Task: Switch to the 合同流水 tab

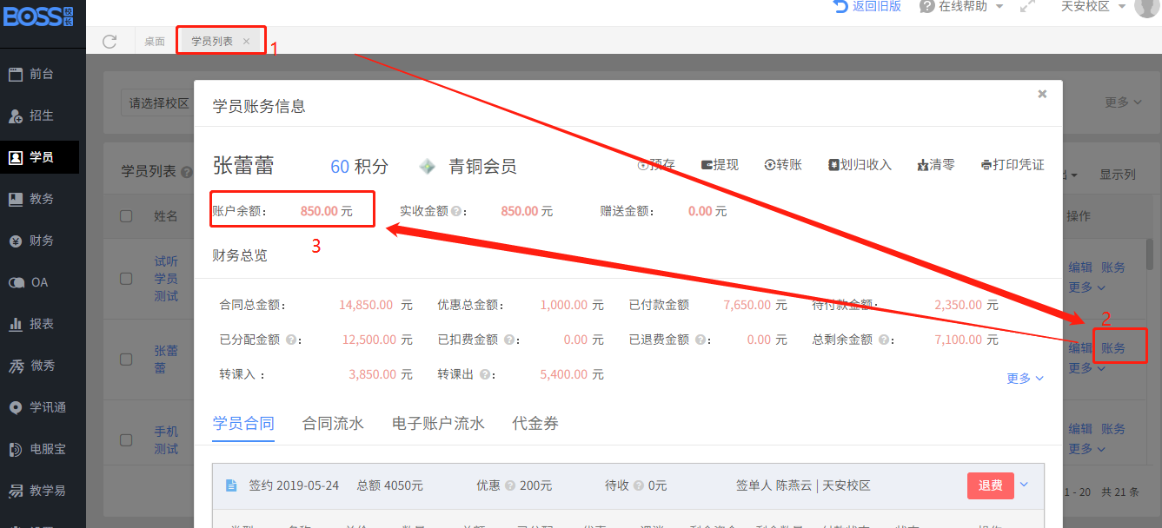Action: coord(333,424)
